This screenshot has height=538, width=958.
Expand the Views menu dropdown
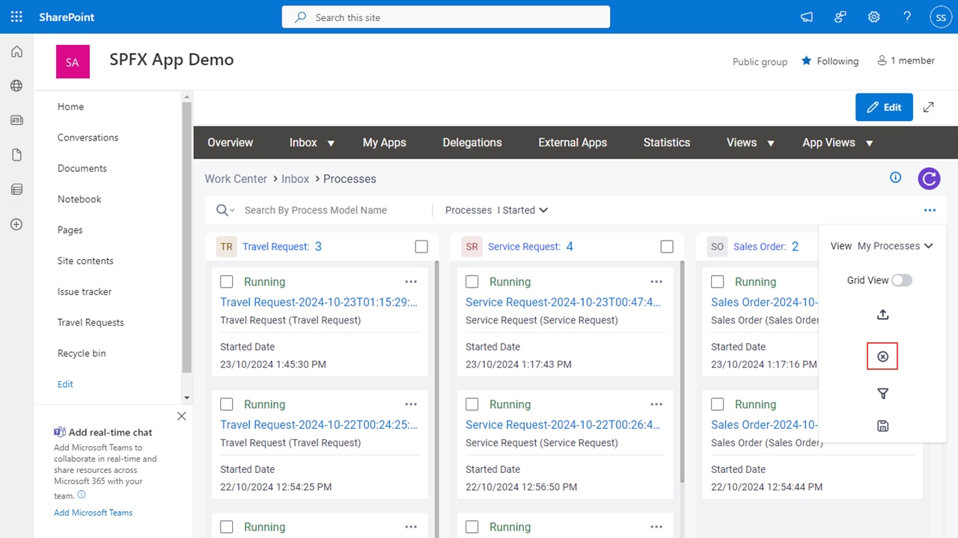[x=770, y=143]
